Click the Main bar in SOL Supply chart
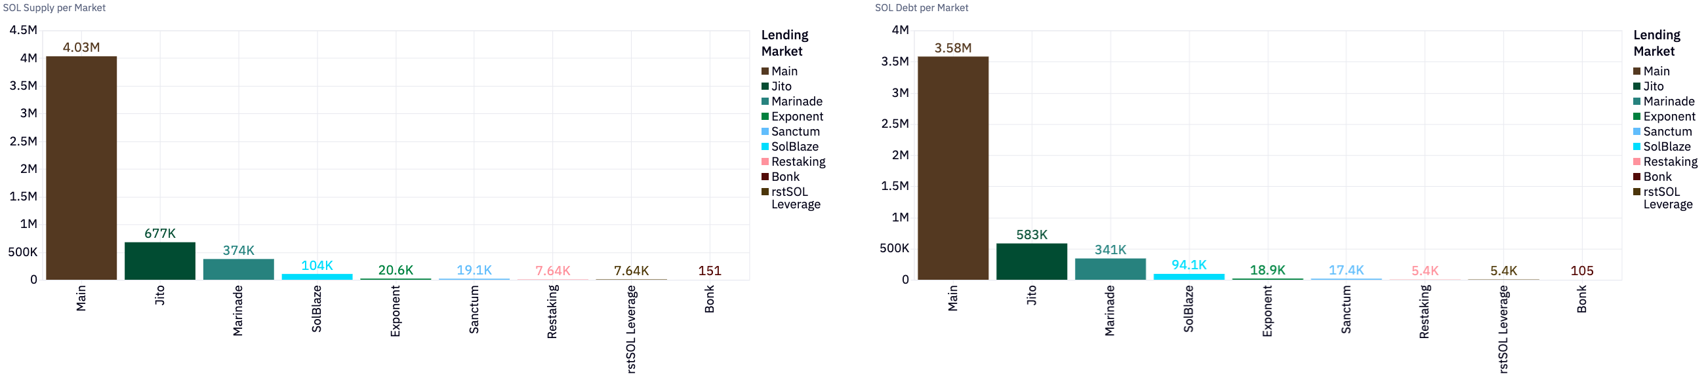 (x=81, y=168)
